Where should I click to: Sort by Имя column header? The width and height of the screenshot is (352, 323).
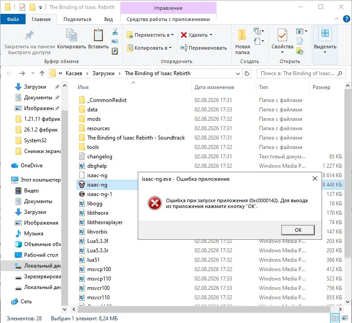(x=83, y=87)
